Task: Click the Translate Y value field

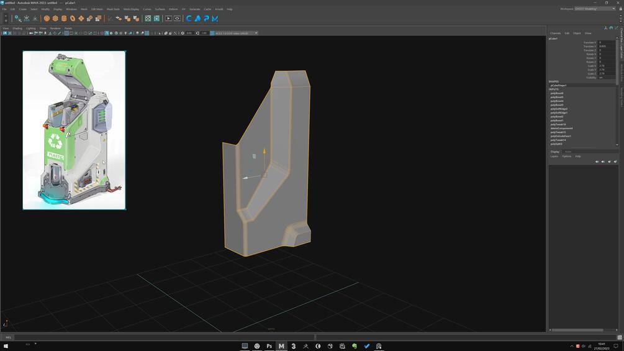Action: pyautogui.click(x=607, y=46)
